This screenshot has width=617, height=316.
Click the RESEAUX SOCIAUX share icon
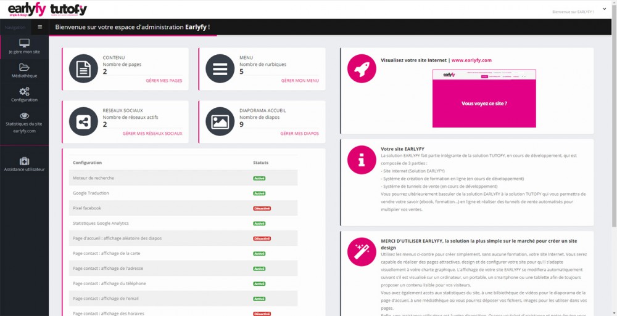83,122
